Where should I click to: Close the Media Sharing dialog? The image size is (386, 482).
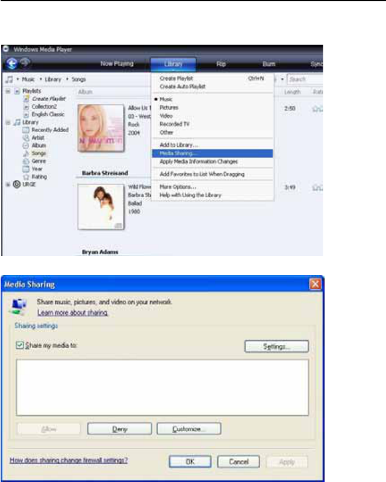click(315, 284)
